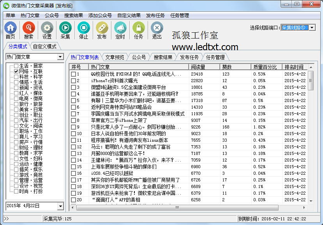The height and width of the screenshot is (225, 323).
Task: Click the scroll right arrow of article list
Action: click(x=304, y=207)
